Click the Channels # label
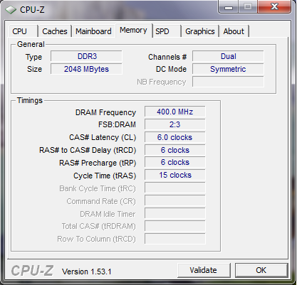This screenshot has height=285, width=297. 167,57
